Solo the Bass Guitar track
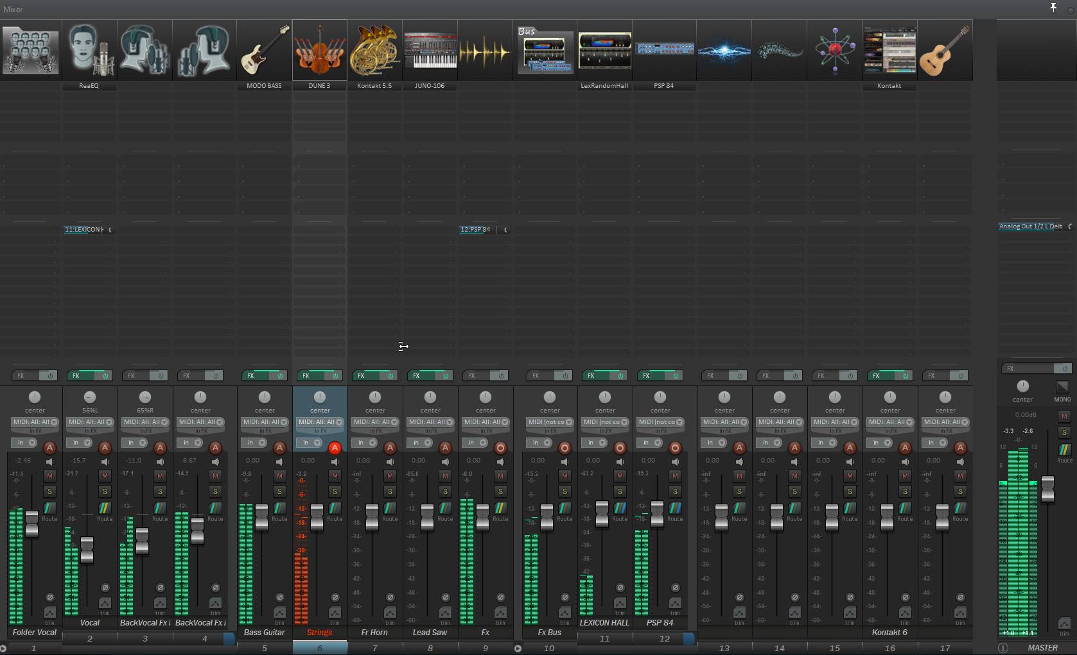 [279, 491]
